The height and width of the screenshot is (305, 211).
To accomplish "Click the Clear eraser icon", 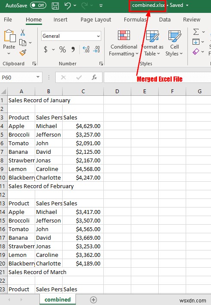I will [196, 52].
